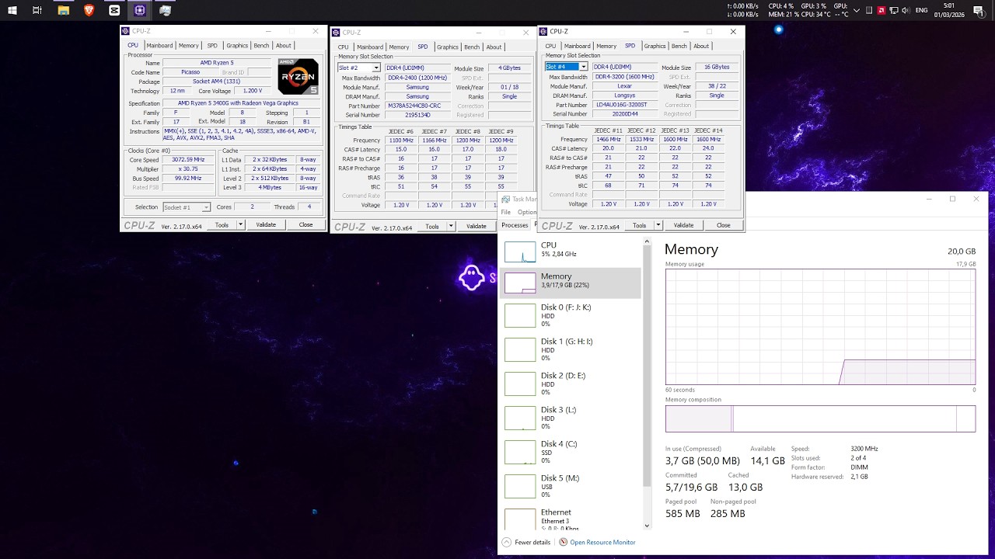995x559 pixels.
Task: Expand the Tools arrow in the Slot #4 CPU-Z window
Action: pos(658,225)
